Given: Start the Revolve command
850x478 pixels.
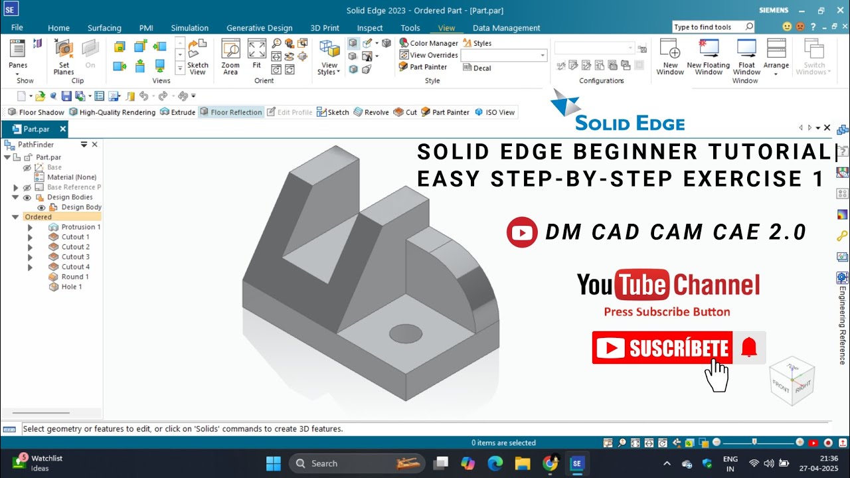Looking at the screenshot, I should (371, 112).
